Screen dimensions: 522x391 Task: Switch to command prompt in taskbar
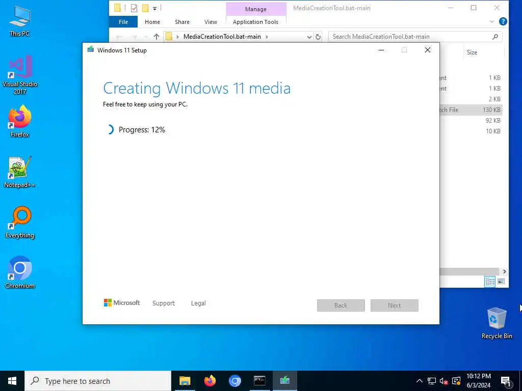coord(259,381)
